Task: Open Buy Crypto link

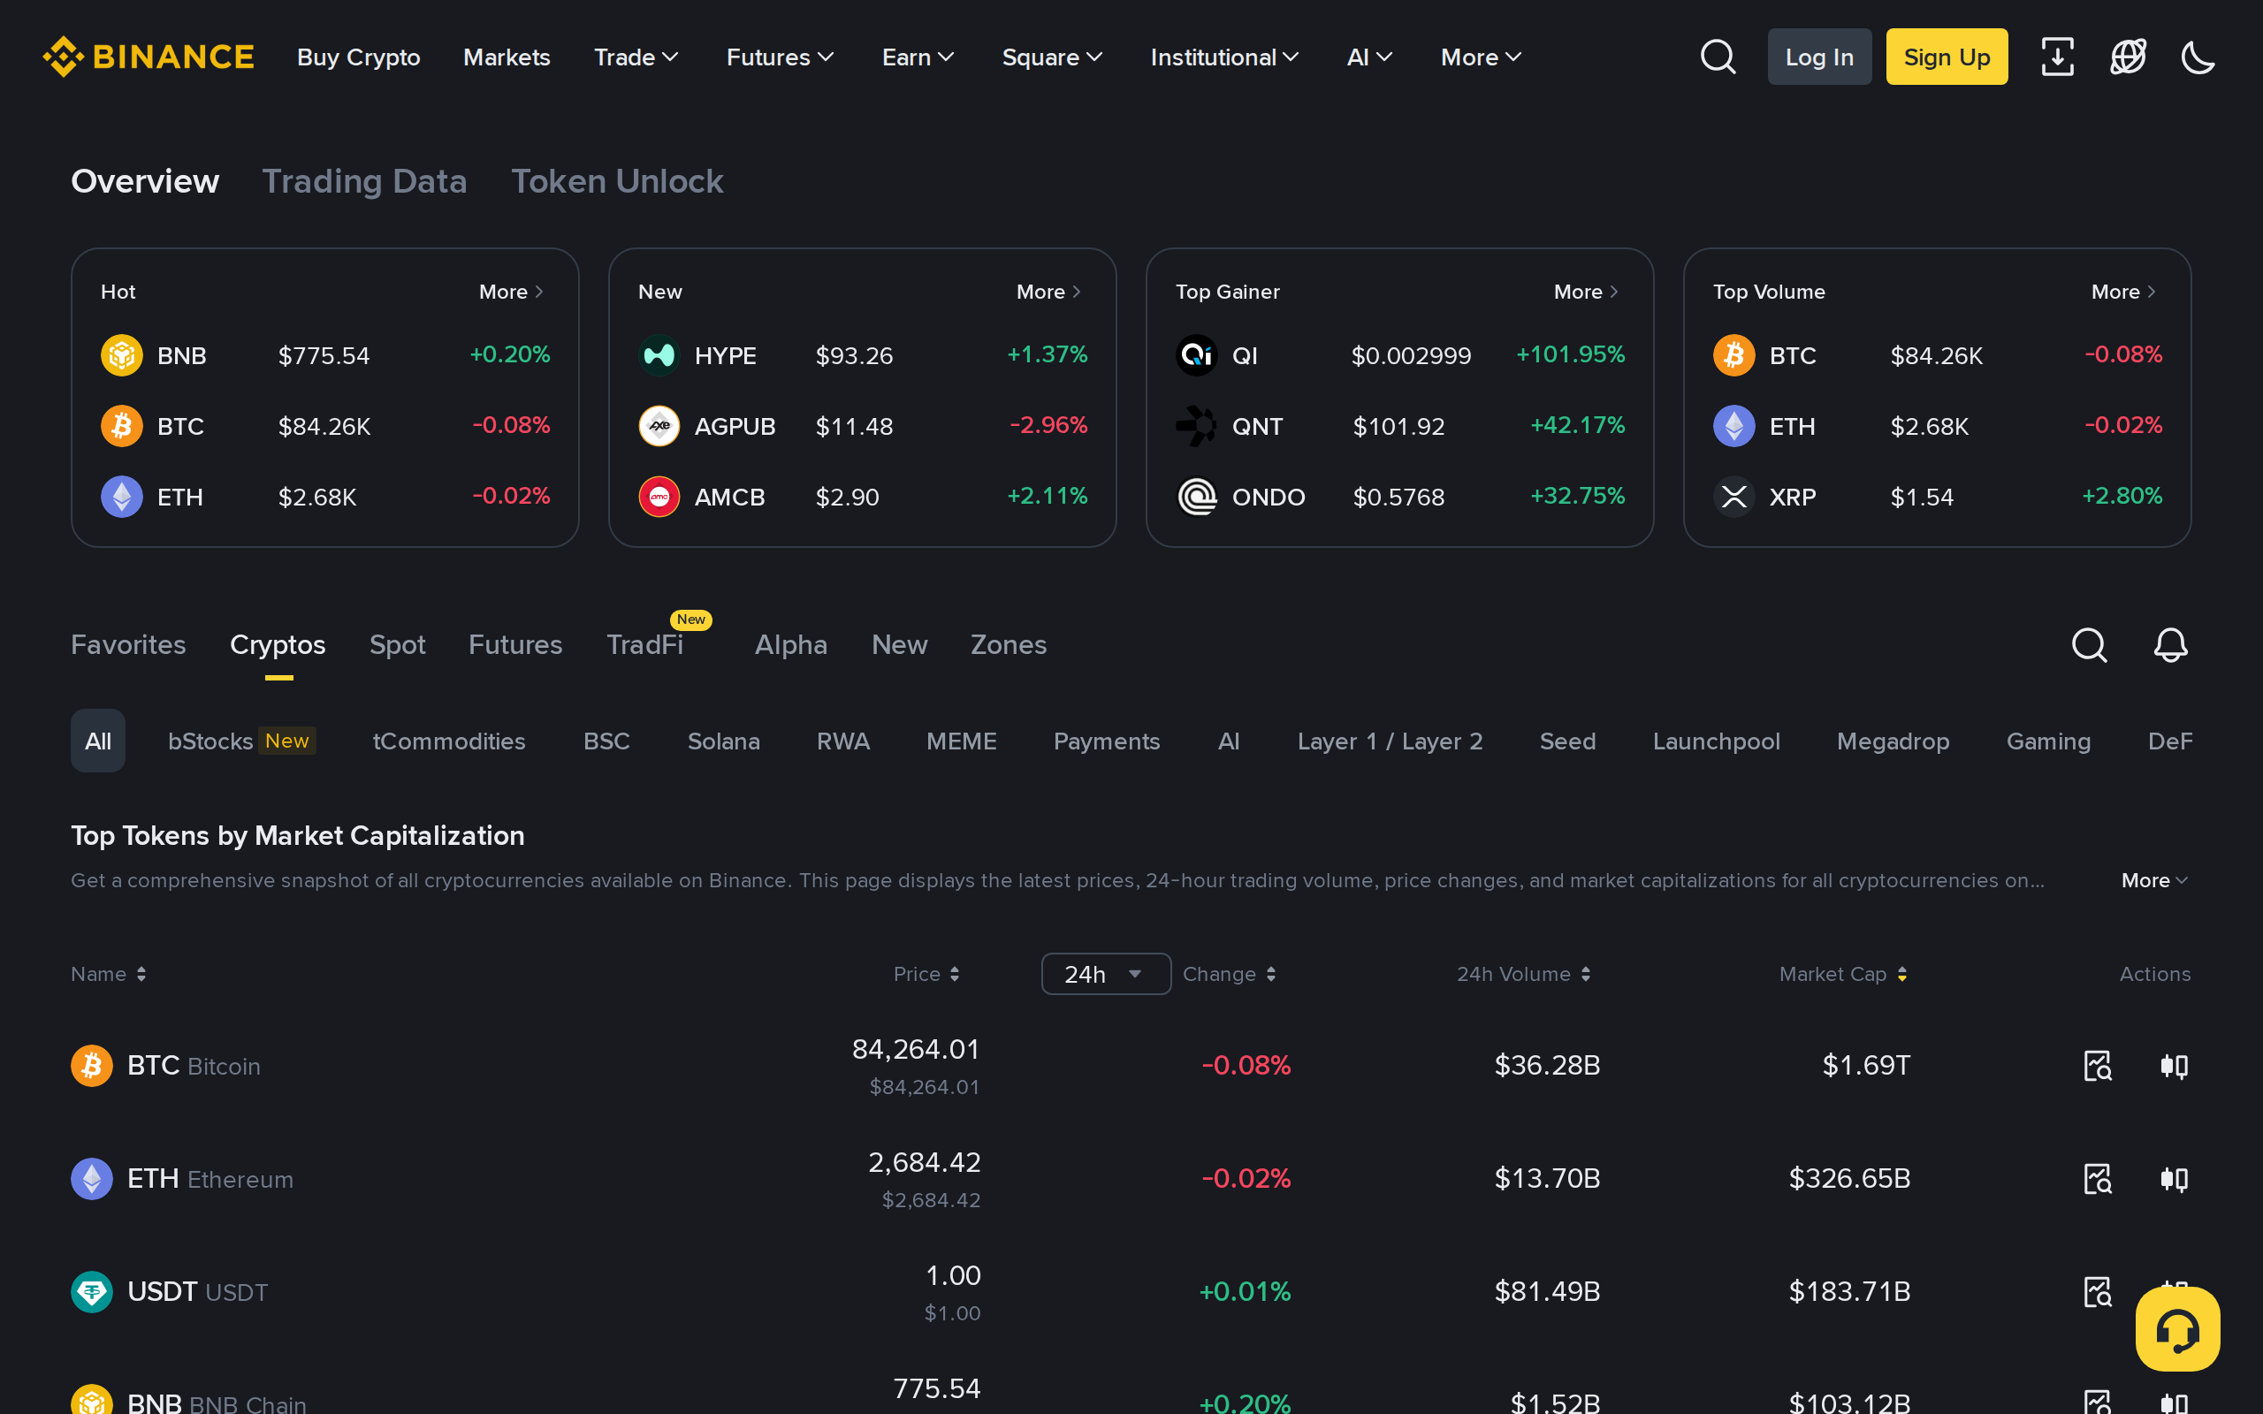Action: [359, 57]
